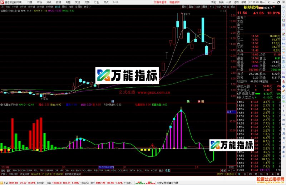Click the 设置 indicator settings button
The height and width of the screenshot is (185, 286).
[x=168, y=170]
